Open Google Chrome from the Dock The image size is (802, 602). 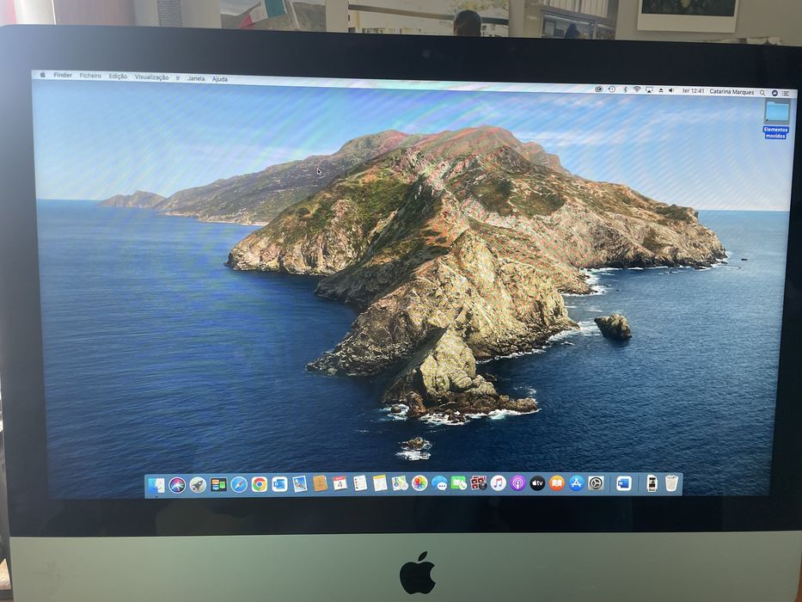point(260,484)
